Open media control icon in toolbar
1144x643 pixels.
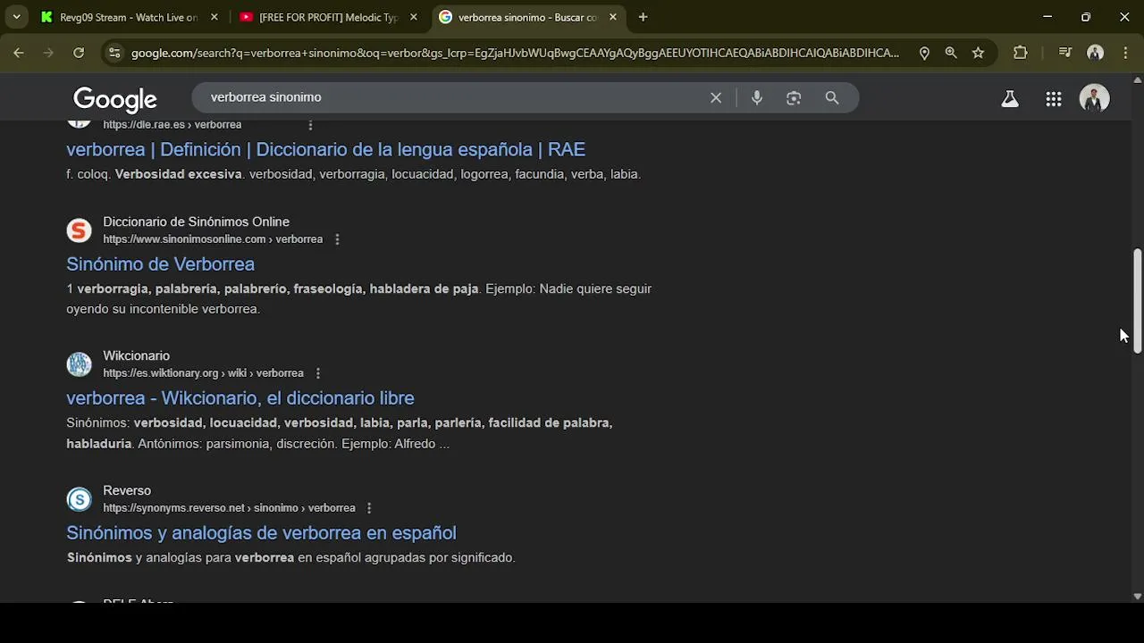tap(1064, 53)
